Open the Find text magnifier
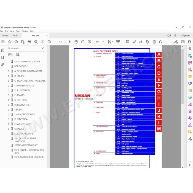 [36, 42]
